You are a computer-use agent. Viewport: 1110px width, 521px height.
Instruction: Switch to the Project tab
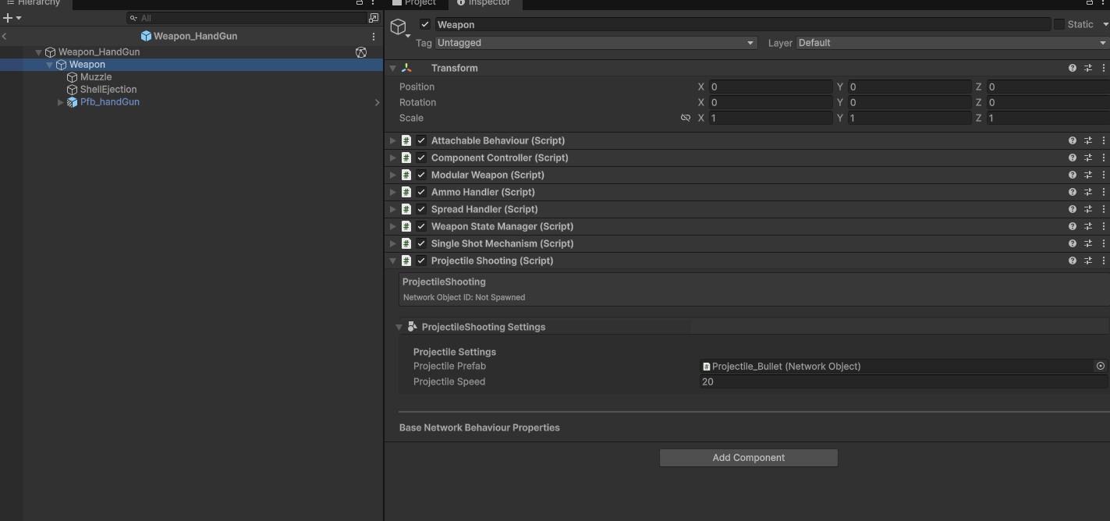pyautogui.click(x=415, y=3)
